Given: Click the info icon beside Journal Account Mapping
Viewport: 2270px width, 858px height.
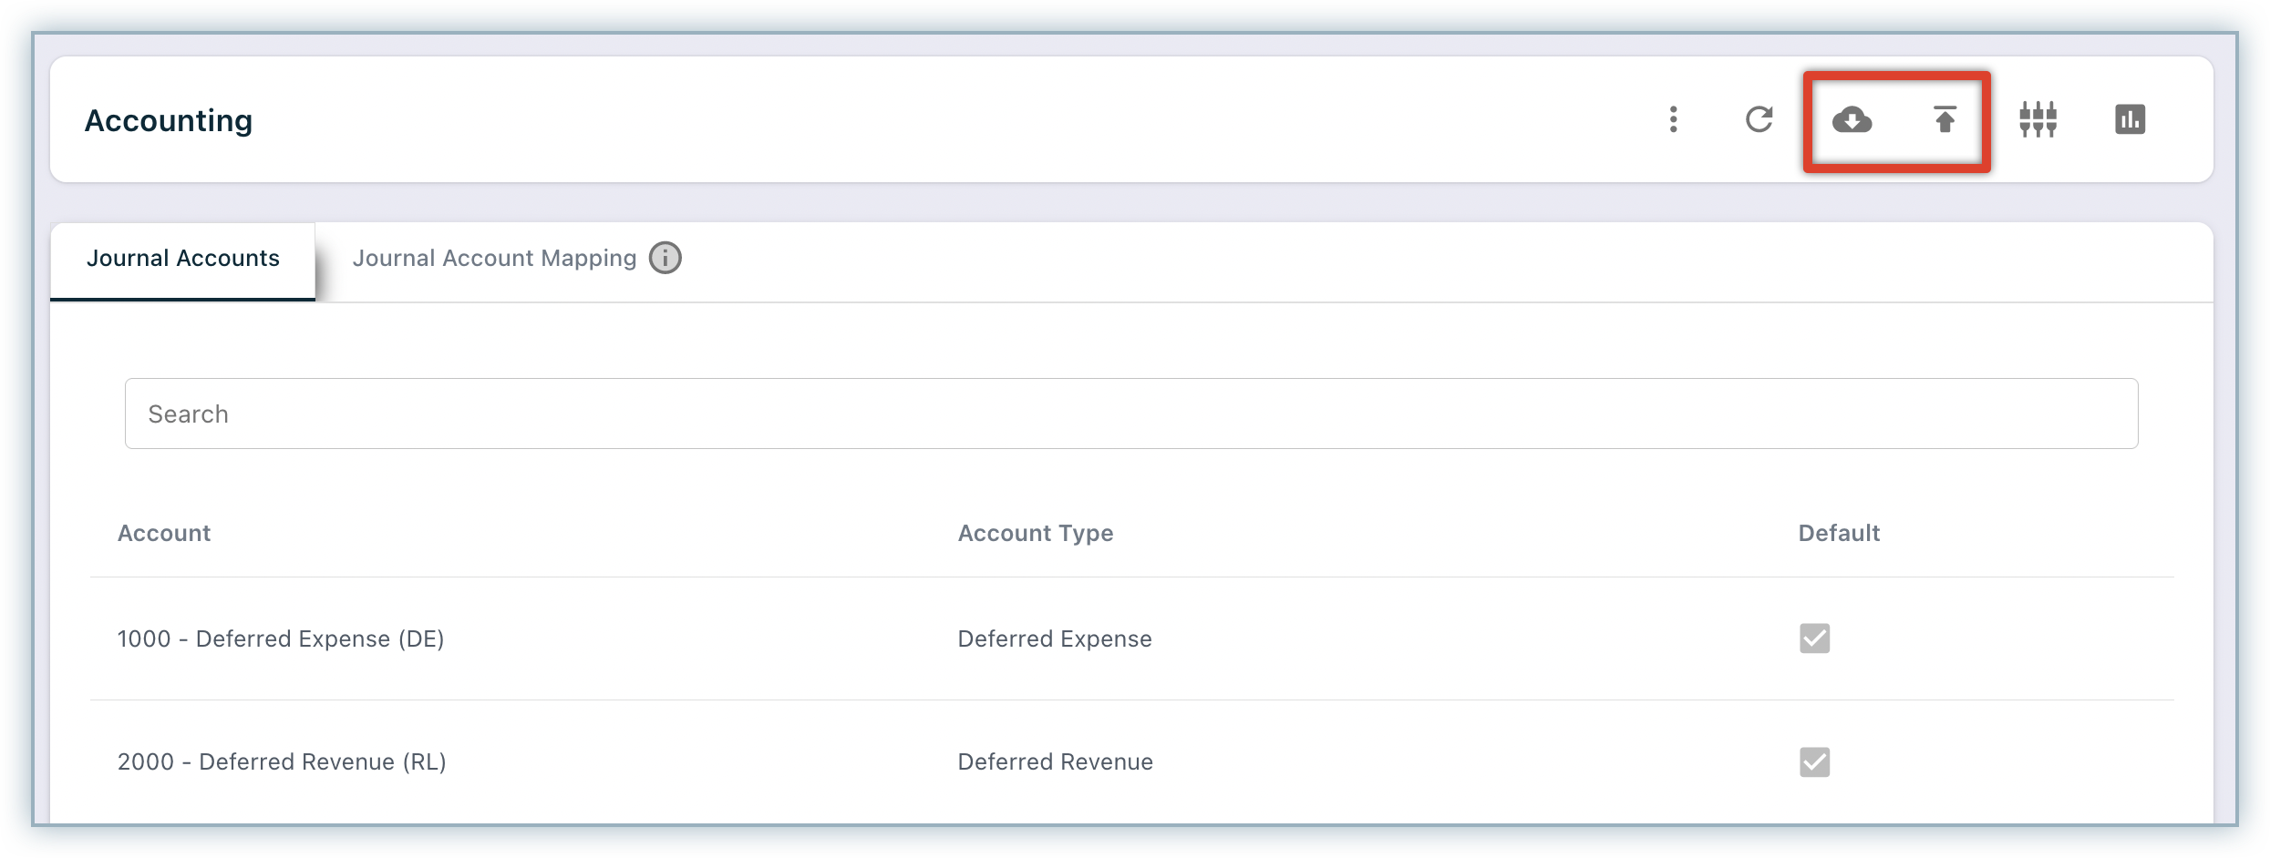Looking at the screenshot, I should (x=665, y=259).
